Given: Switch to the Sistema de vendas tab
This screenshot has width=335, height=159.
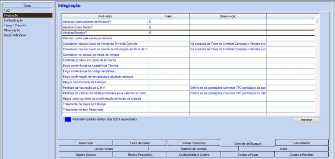Looking at the screenshot, I should (194, 149).
